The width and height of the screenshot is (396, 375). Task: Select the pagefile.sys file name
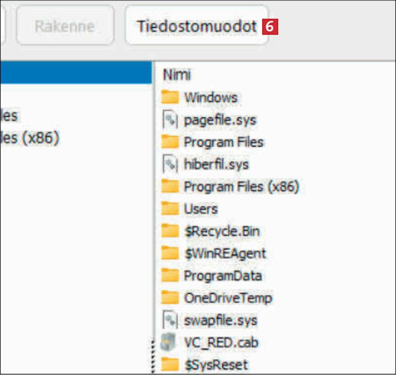coord(220,120)
